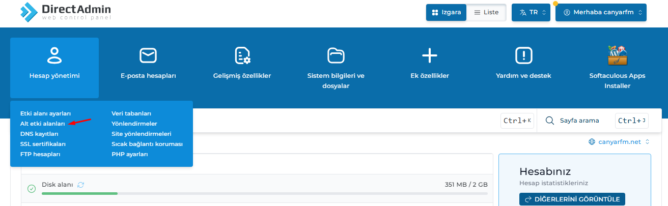Open canyarfm.net domain selector
This screenshot has height=206, width=668.
[619, 142]
